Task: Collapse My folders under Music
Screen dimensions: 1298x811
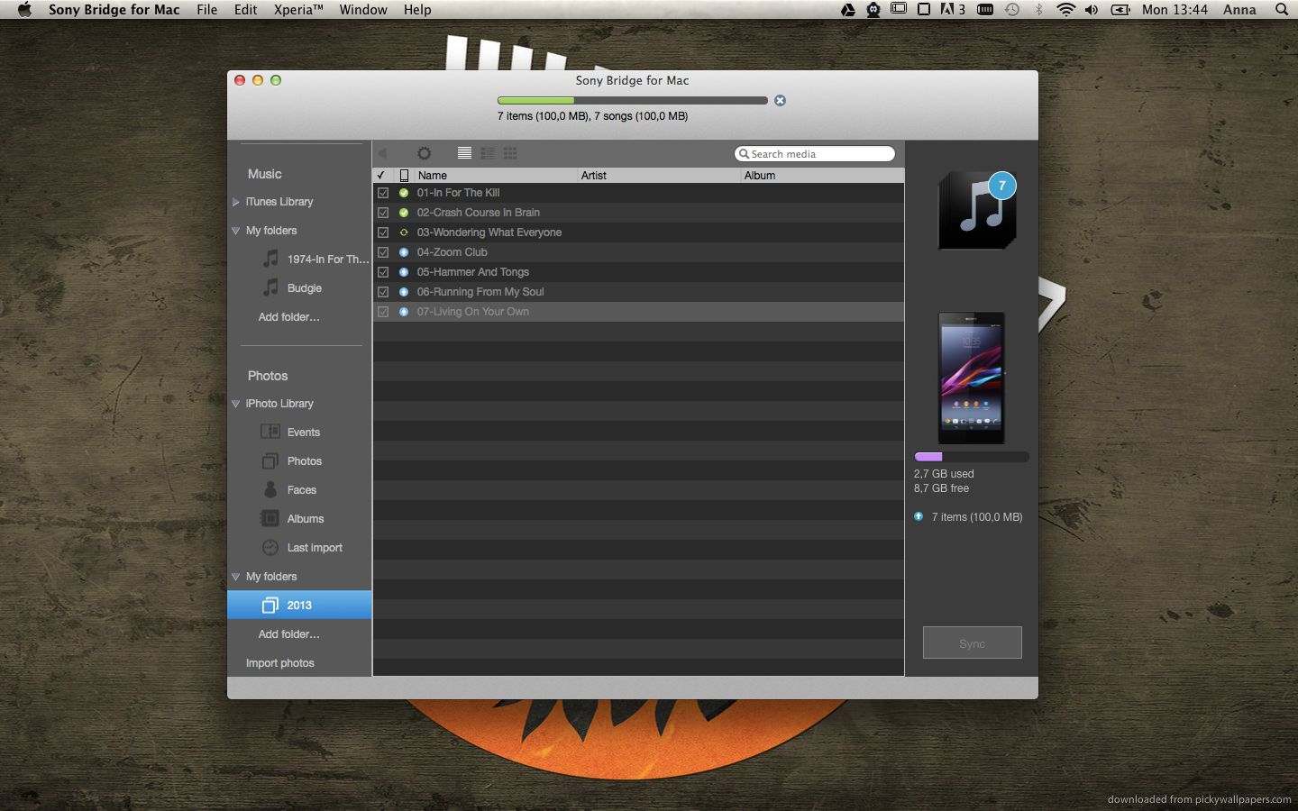Action: [x=236, y=231]
